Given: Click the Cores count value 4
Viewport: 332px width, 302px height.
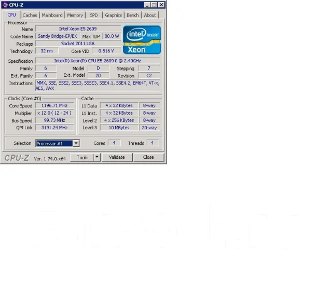Looking at the screenshot, I should [114, 143].
